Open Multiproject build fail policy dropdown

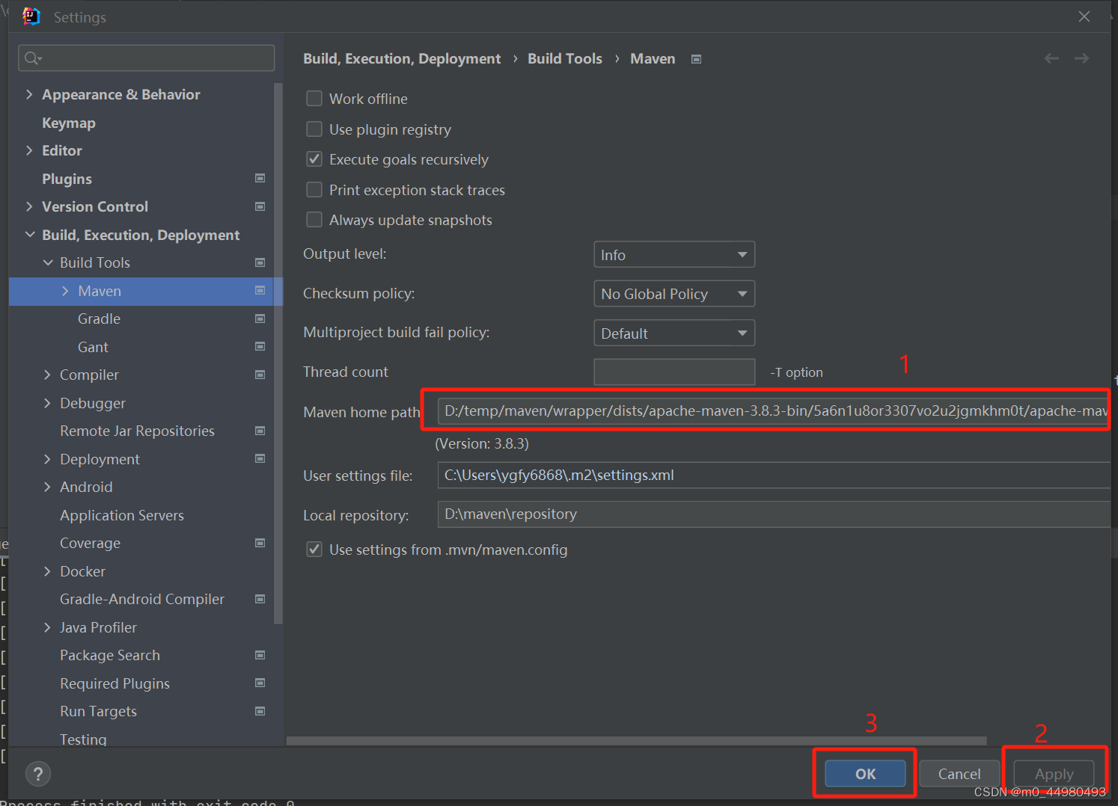(x=673, y=333)
